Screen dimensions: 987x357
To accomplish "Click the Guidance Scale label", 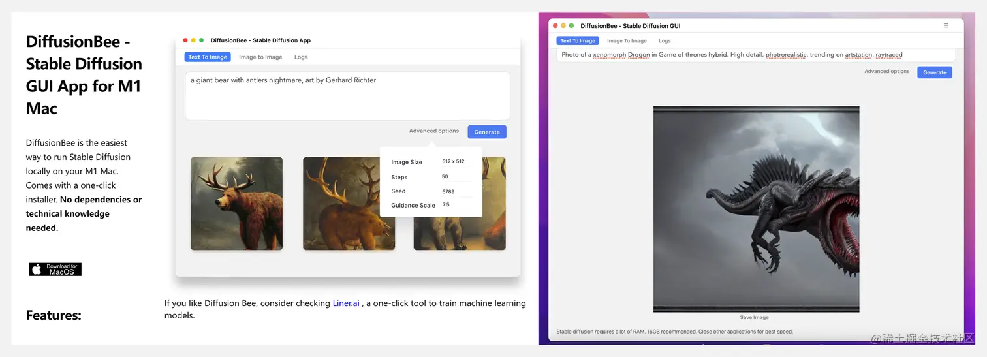I will [413, 205].
